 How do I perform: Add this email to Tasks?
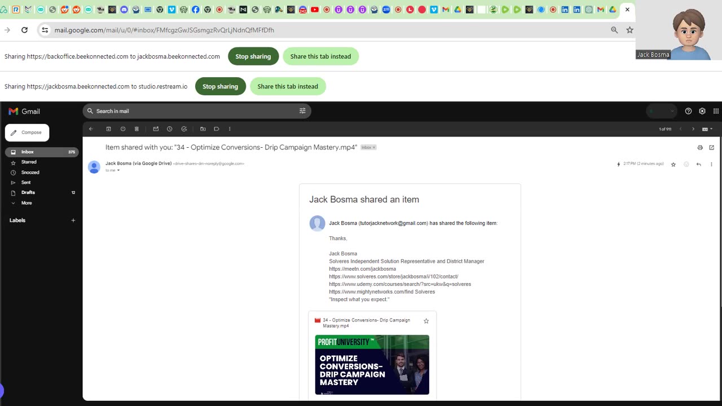click(184, 129)
